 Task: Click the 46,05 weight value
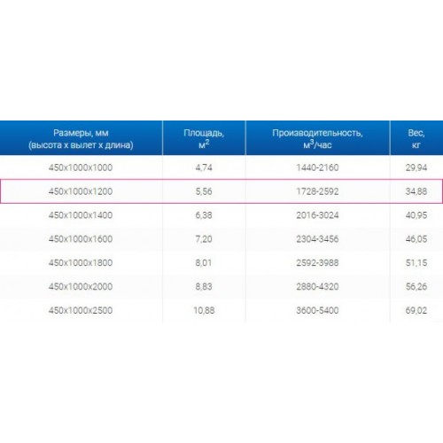point(416,239)
